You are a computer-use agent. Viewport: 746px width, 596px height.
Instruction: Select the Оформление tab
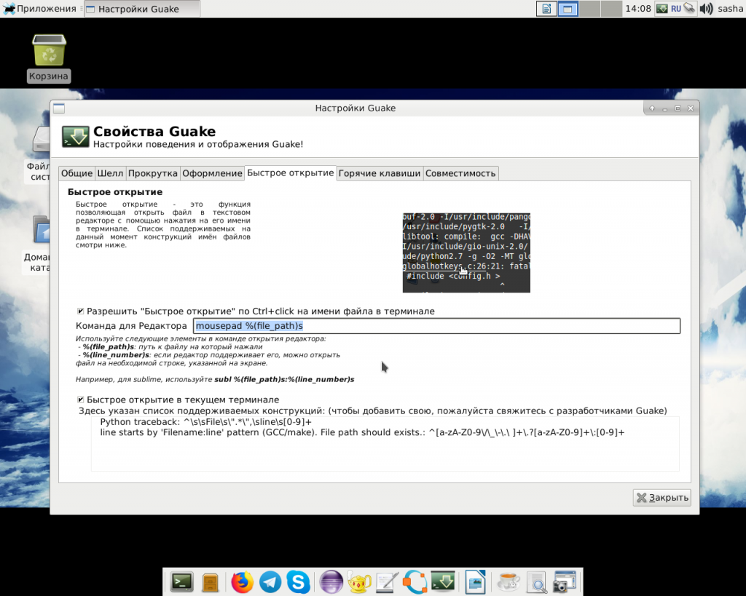point(212,173)
